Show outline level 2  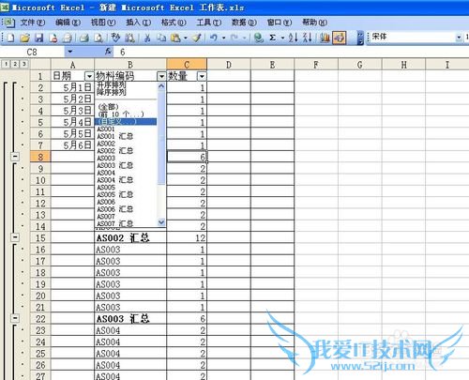pos(15,64)
